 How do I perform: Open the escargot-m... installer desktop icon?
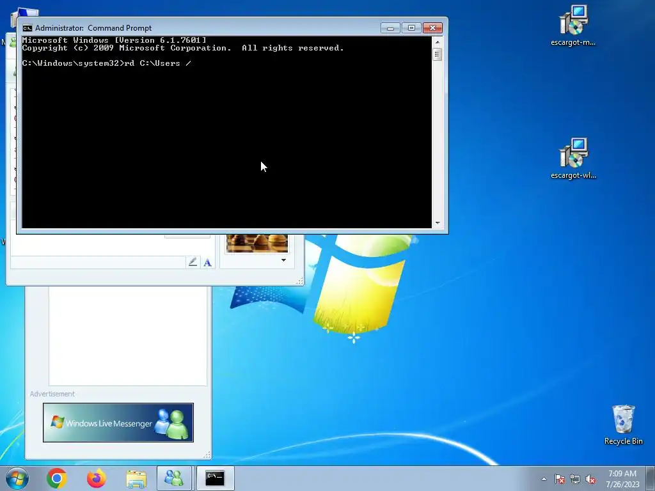point(574,25)
